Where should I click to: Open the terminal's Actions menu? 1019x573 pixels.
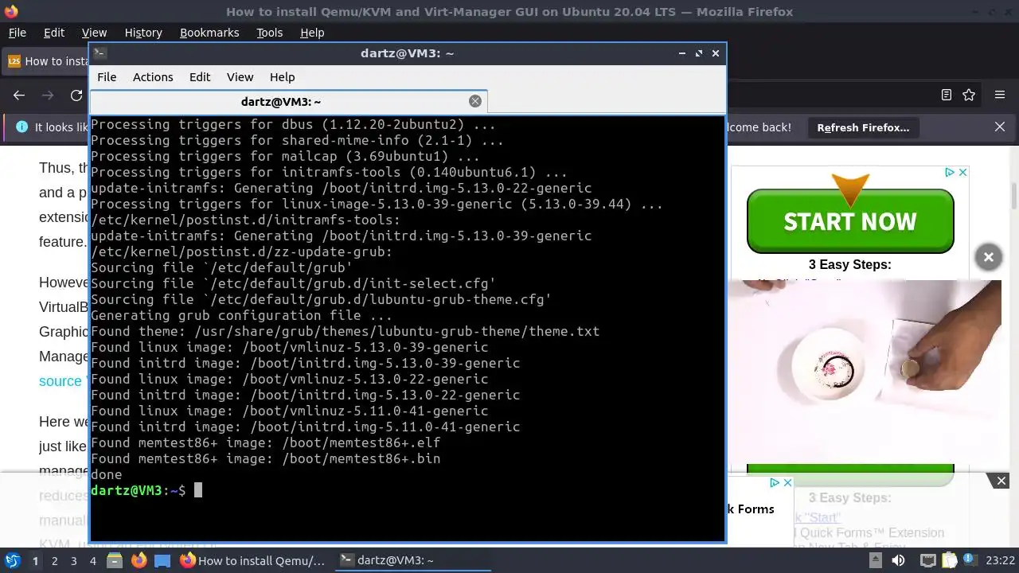[x=153, y=77]
